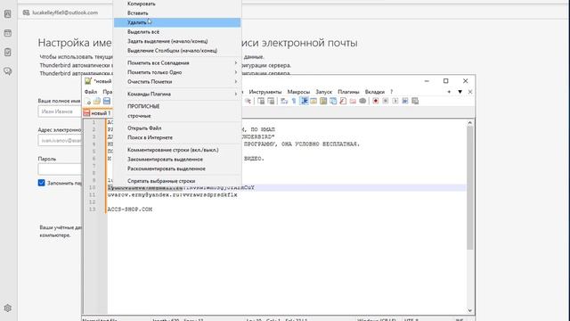Open the Folder as Workspace icon

pyautogui.click(x=353, y=101)
